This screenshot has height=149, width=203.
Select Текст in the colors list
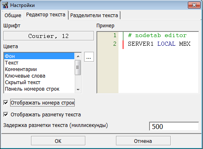(39, 63)
